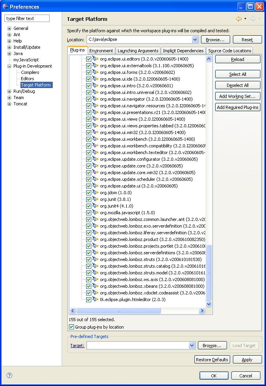266x386 pixels.
Task: Click plug-in icon beside org.objectweb.lomboz.struts (3.2.0.v200610181530)
Action: tap(95, 259)
